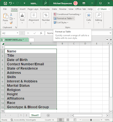Click the Marital Status cell

pyautogui.click(x=31, y=86)
